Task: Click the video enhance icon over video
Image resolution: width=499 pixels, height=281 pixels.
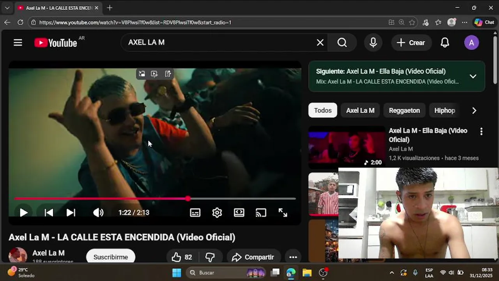Action: pyautogui.click(x=154, y=74)
